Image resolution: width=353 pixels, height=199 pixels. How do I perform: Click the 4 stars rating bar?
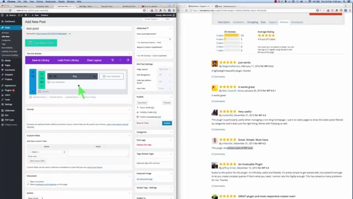[x=232, y=39]
